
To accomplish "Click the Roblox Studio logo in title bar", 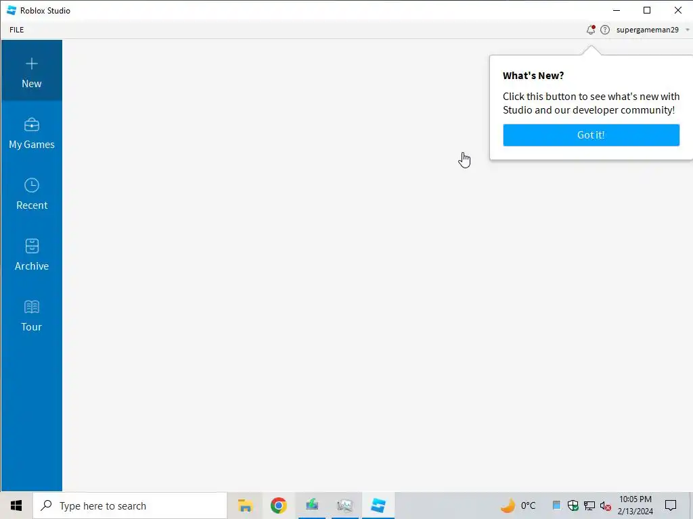I will (x=12, y=10).
